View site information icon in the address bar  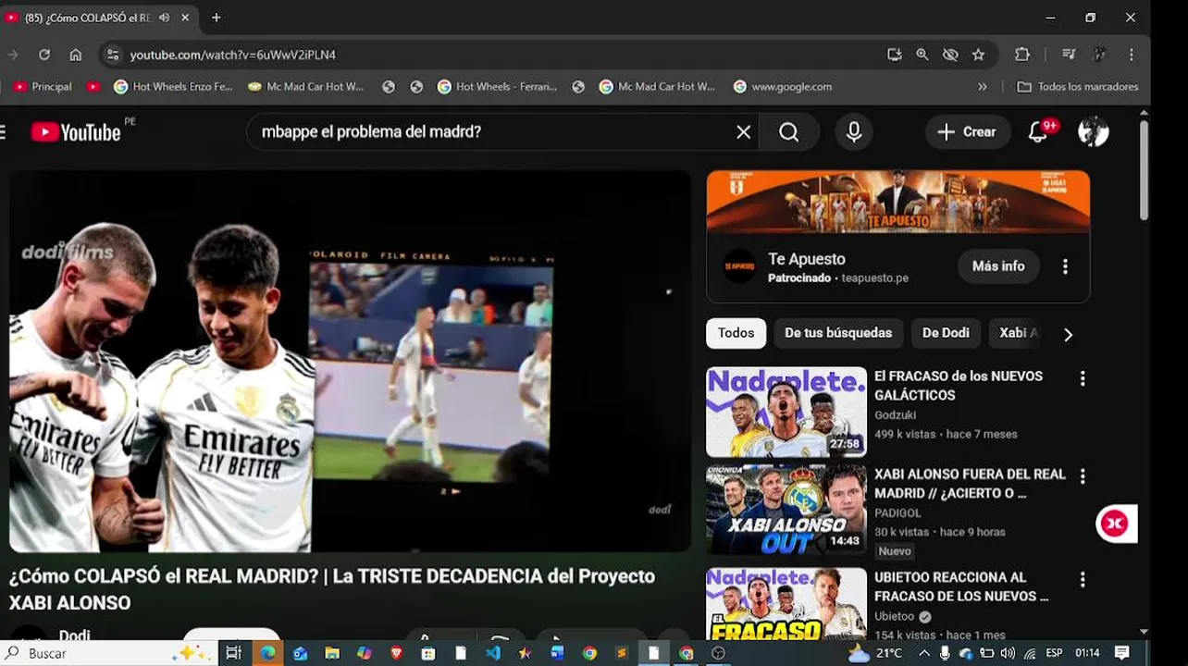112,55
